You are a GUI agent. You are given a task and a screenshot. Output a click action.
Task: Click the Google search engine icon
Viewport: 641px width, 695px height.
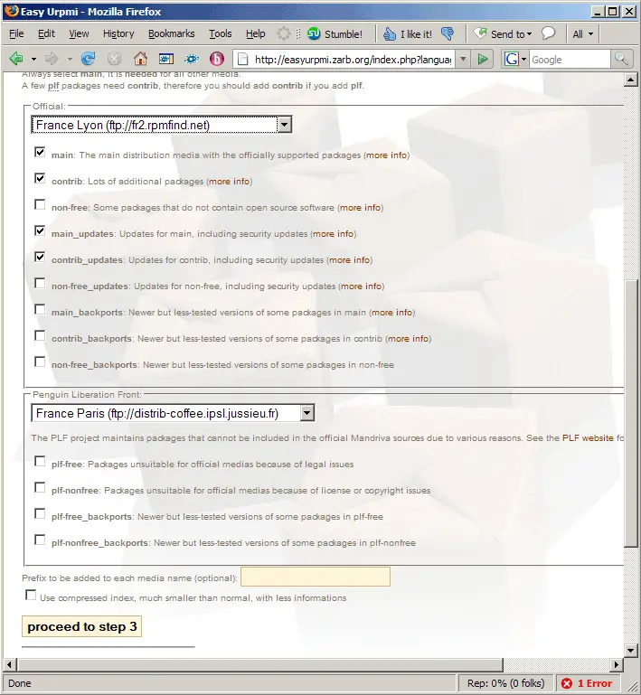511,59
